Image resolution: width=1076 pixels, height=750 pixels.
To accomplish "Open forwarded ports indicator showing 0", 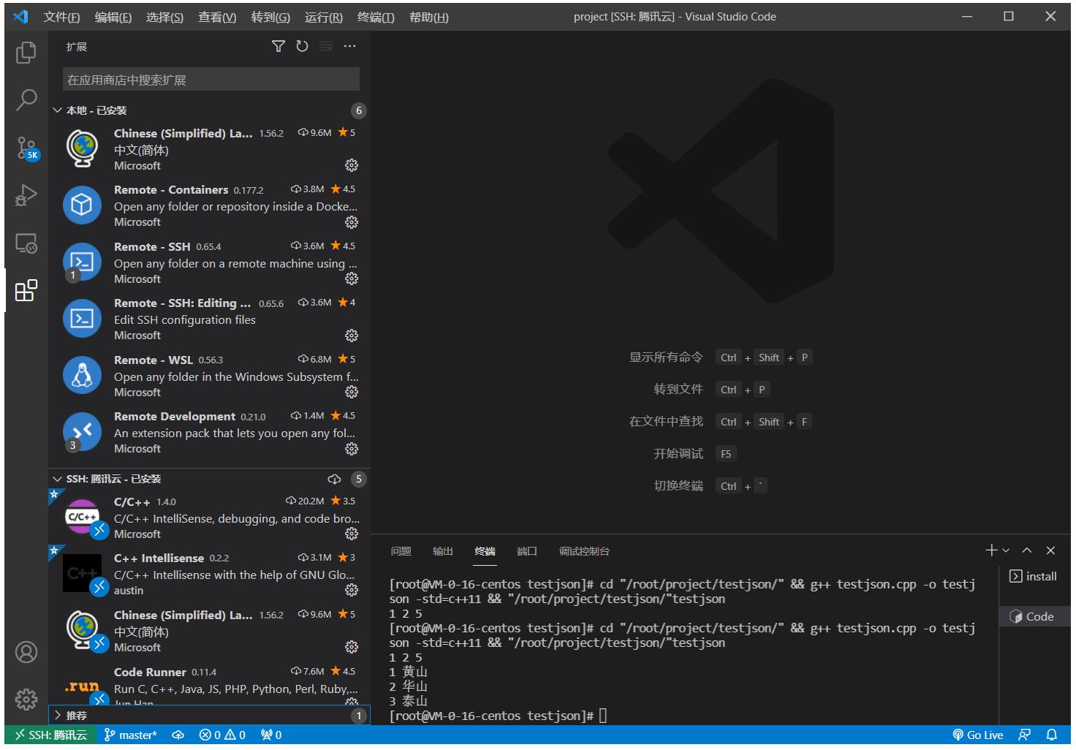I will point(271,735).
